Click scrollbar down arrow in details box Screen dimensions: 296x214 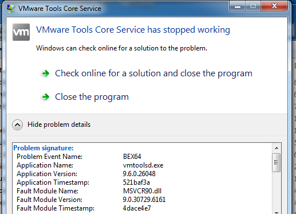pyautogui.click(x=277, y=212)
